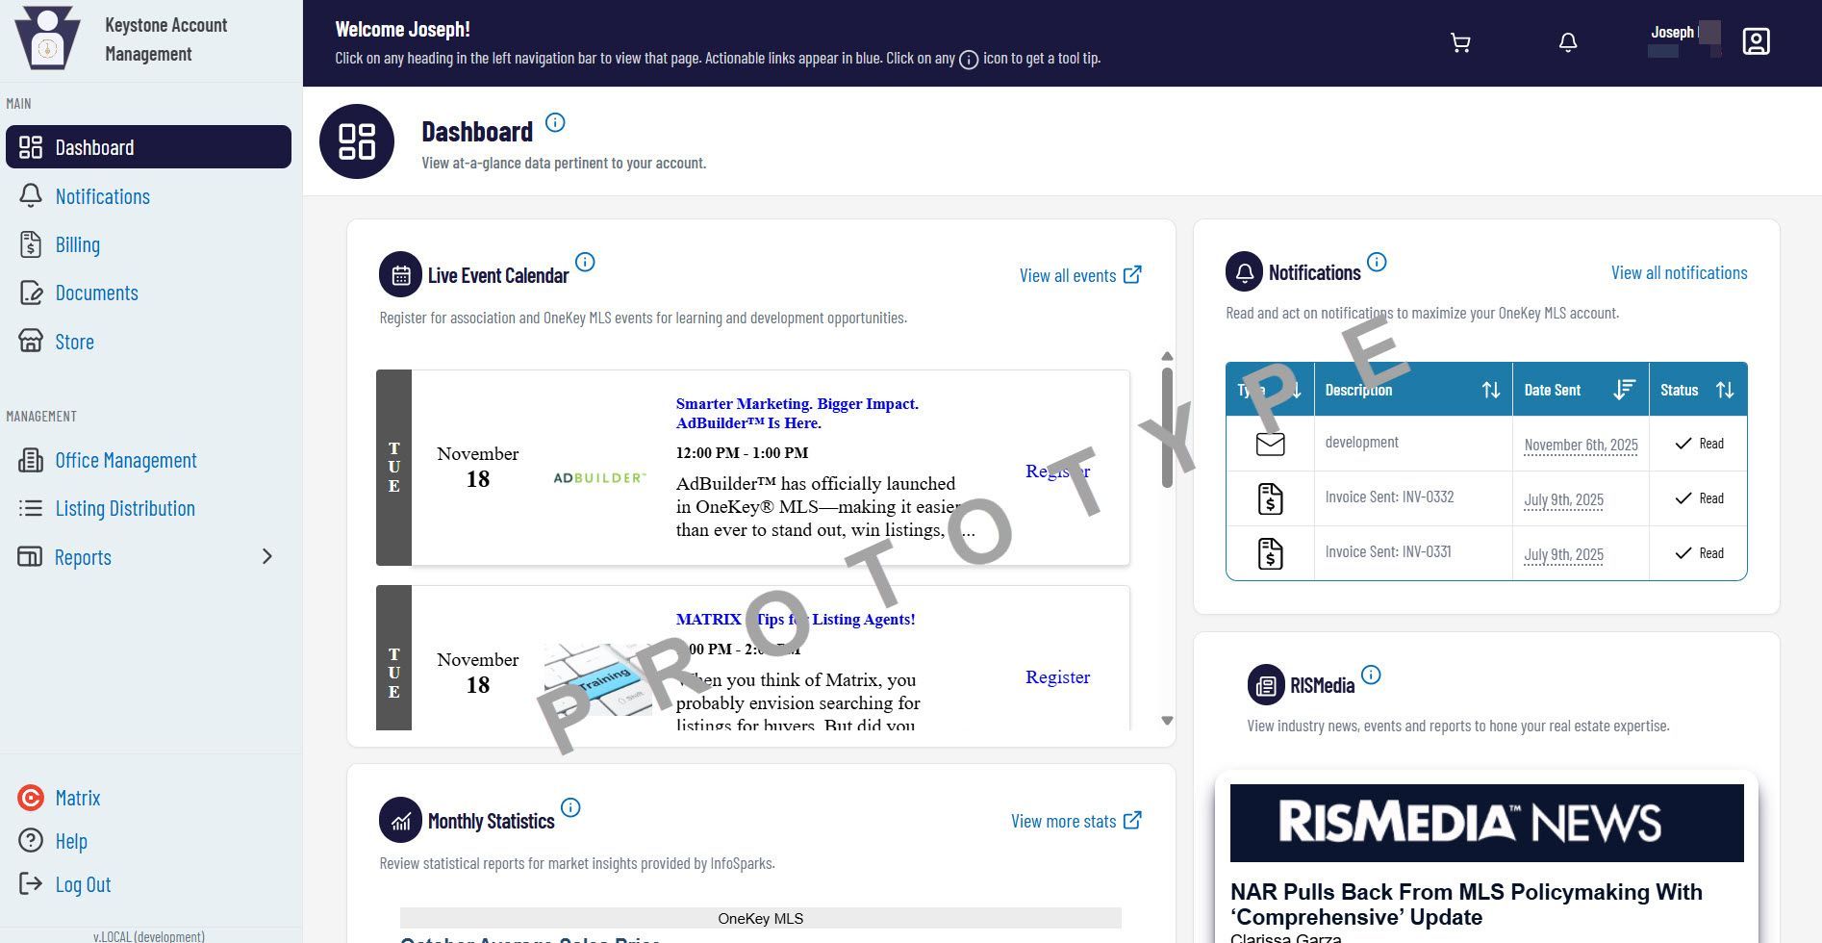1822x943 pixels.
Task: Open Reports in the sidebar
Action: coord(83,557)
